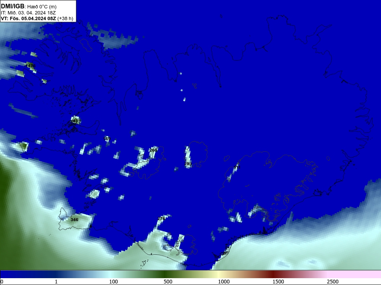Viewport: 381px width, 285px height.
Task: Click the 260 map value label
Action: [x=153, y=150]
